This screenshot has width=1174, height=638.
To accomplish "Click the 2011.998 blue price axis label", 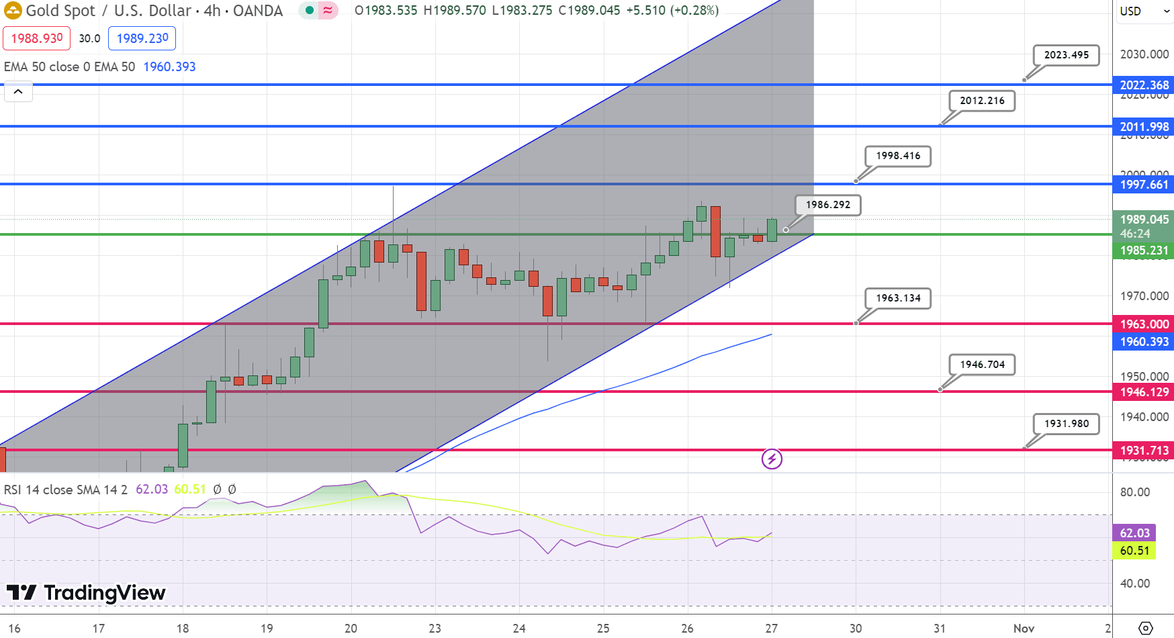I will [1143, 127].
